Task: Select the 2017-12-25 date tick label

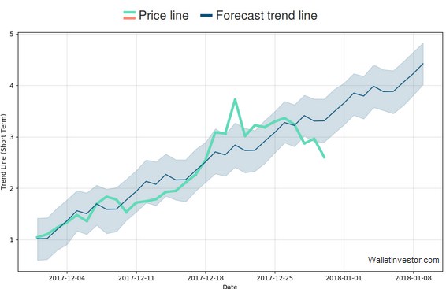Action: 274,278
